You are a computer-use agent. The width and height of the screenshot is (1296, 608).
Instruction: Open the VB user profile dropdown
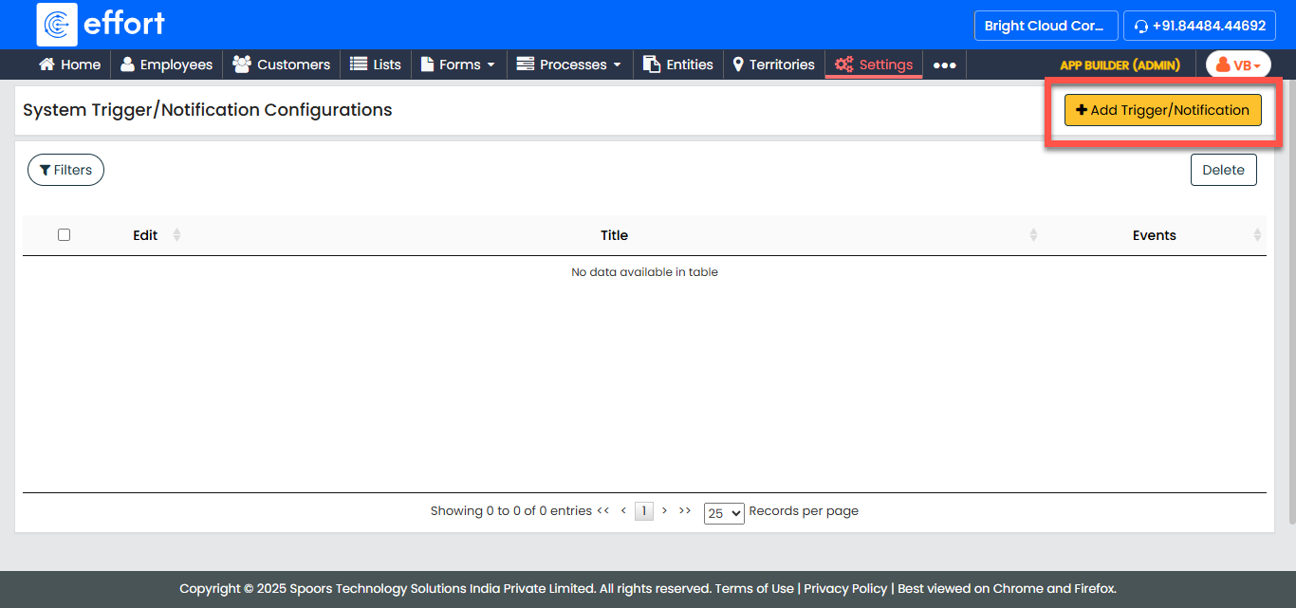coord(1238,65)
